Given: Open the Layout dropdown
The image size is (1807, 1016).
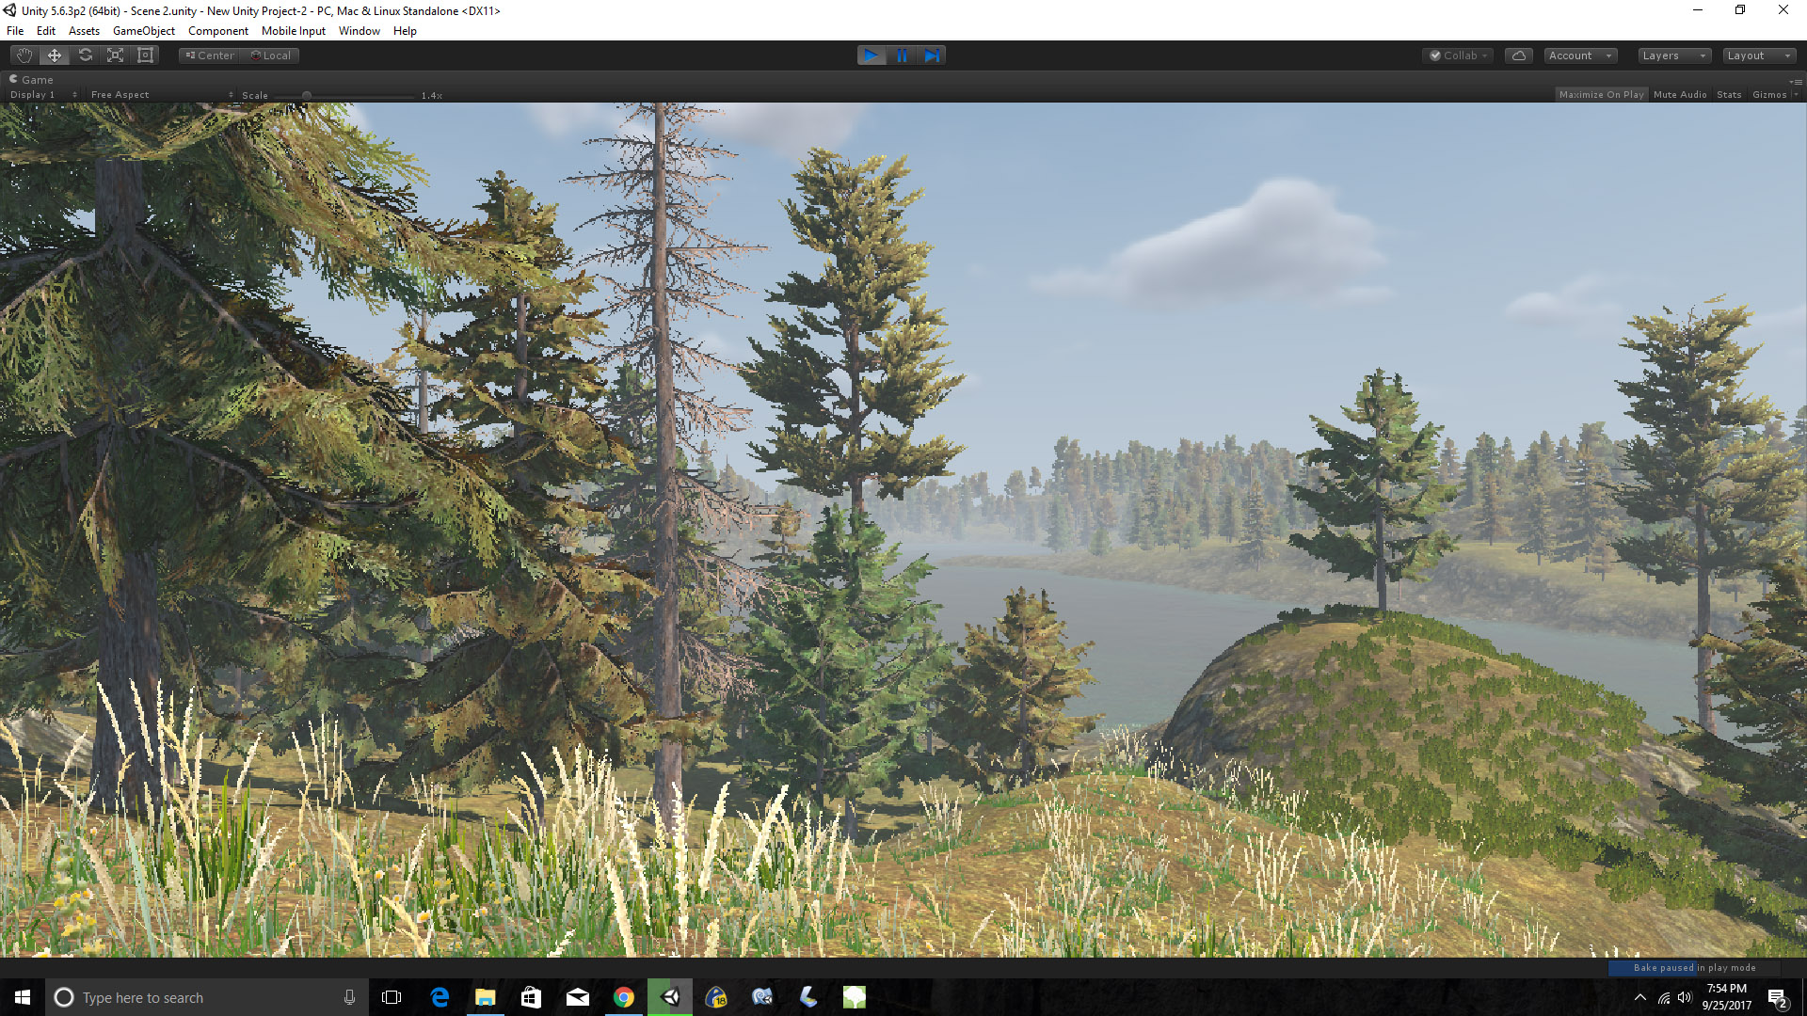Looking at the screenshot, I should pyautogui.click(x=1757, y=56).
